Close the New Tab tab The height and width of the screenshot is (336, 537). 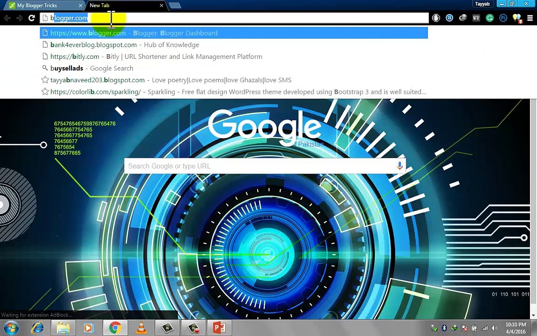click(162, 6)
